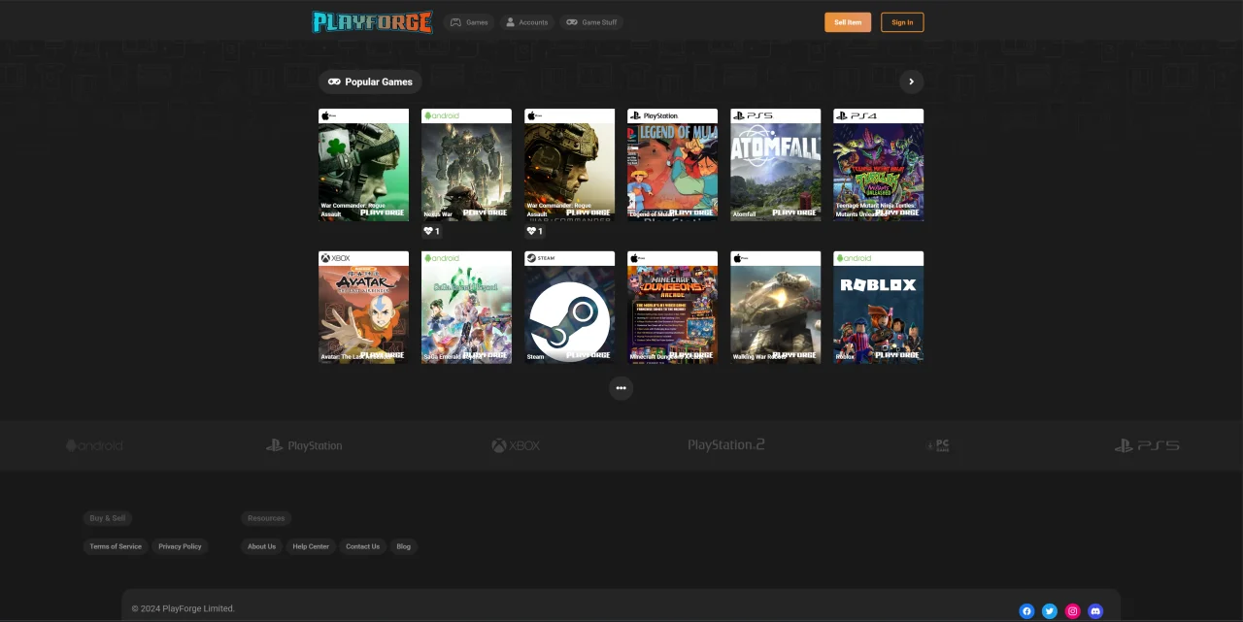Open the Game Stuff menu
Viewport: 1243px width, 622px height.
tap(591, 22)
